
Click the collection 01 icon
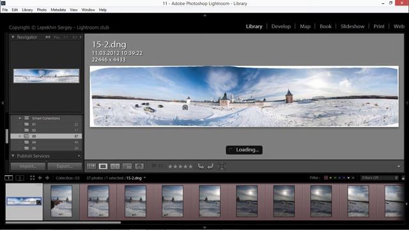click(x=27, y=125)
